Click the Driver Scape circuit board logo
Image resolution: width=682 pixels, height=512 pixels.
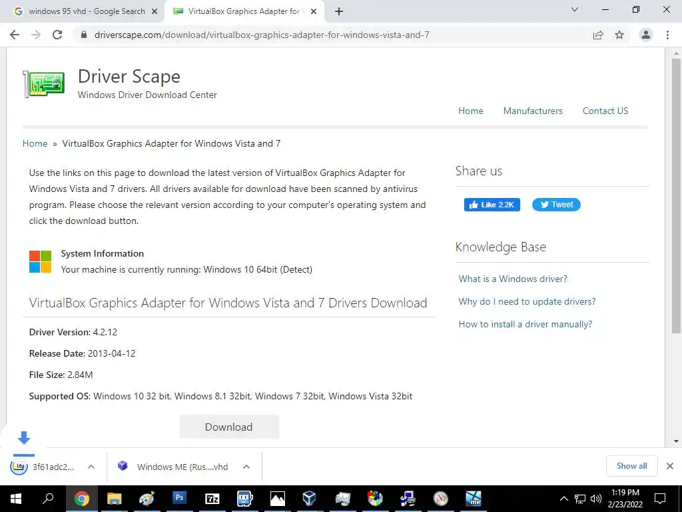tap(44, 84)
